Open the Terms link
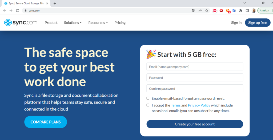This screenshot has width=273, height=140. coord(176,105)
